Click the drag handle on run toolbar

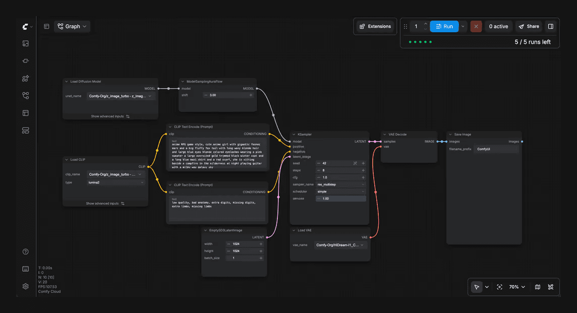coord(406,27)
